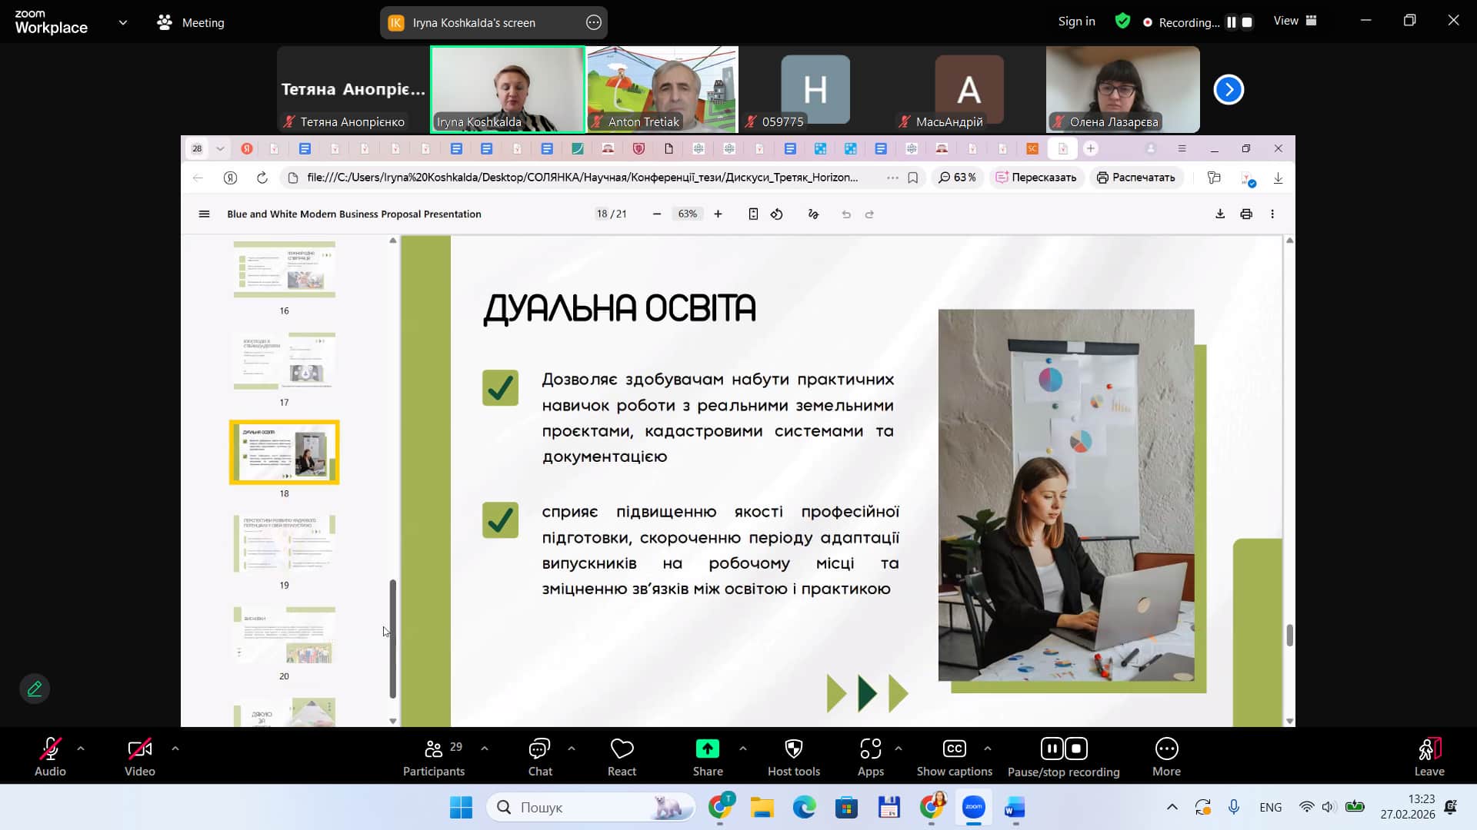Expand the Share options chevron
The height and width of the screenshot is (830, 1477).
click(742, 748)
